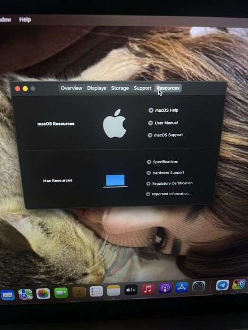Image resolution: width=248 pixels, height=330 pixels.
Task: Minimize window with the yellow button
Action: [x=25, y=89]
